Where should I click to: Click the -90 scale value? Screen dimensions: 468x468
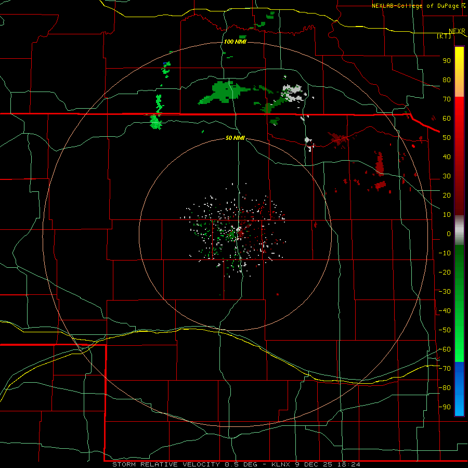pyautogui.click(x=445, y=407)
